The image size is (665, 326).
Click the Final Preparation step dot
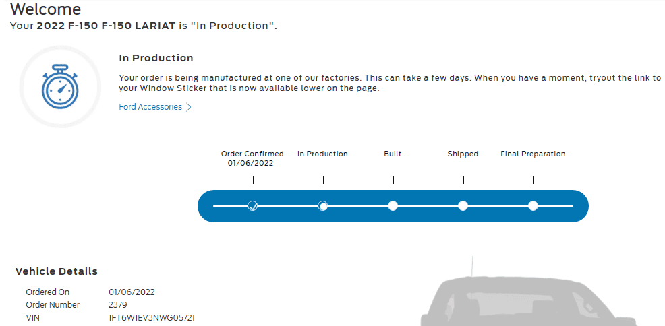(x=533, y=205)
